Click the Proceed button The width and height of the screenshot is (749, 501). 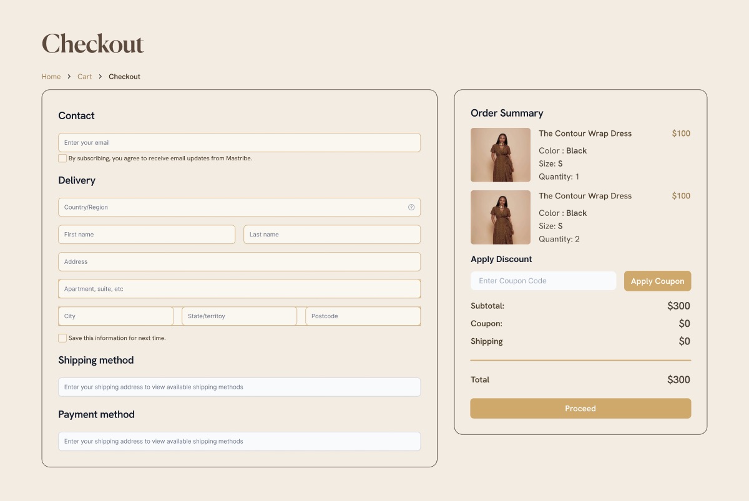coord(580,409)
